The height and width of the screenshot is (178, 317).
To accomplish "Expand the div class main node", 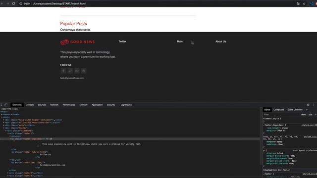I will click(3, 125).
